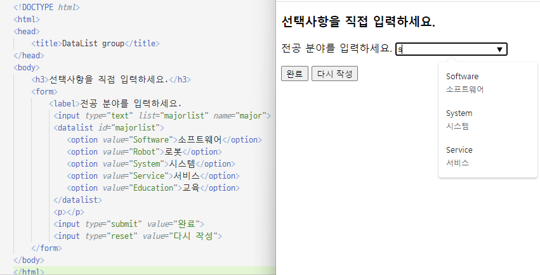Select the Service suggestion

click(488, 157)
